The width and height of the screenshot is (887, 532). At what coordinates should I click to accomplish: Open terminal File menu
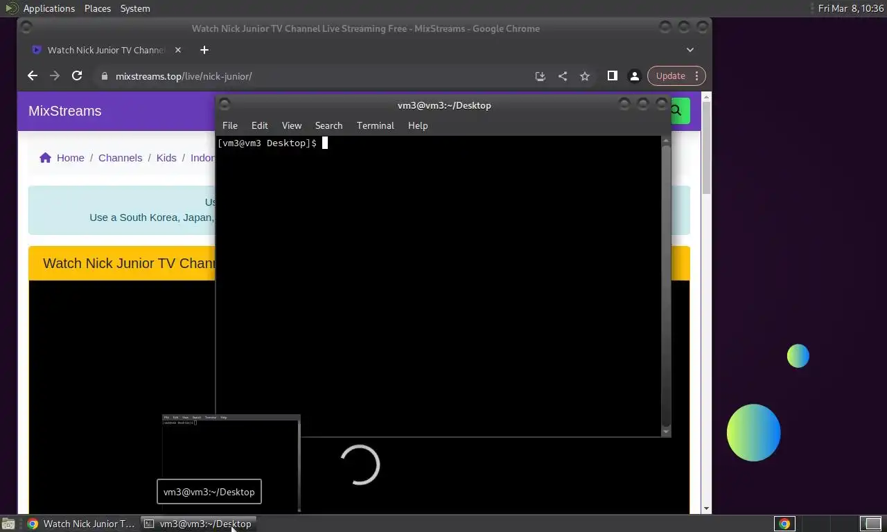tap(230, 125)
